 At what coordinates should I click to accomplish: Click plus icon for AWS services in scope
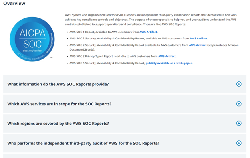pyautogui.click(x=239, y=104)
